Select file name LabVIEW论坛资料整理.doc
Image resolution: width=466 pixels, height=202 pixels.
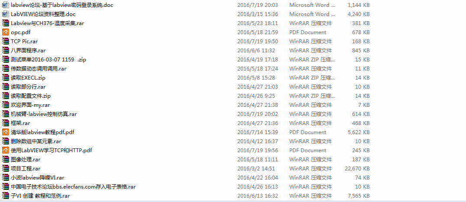(43, 14)
